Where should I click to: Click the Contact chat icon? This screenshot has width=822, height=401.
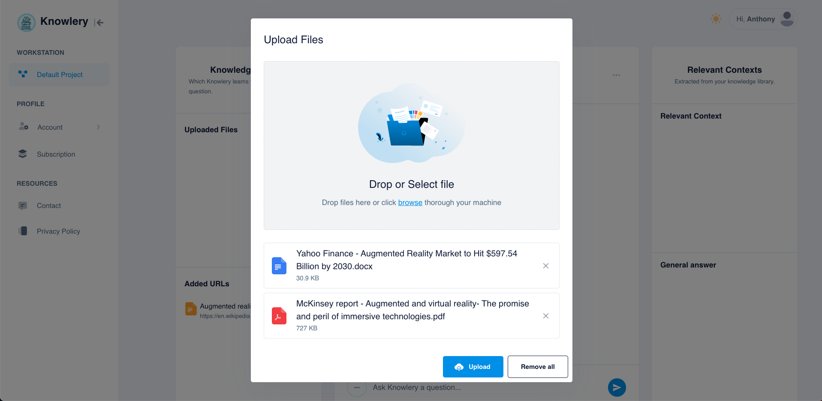pos(23,206)
